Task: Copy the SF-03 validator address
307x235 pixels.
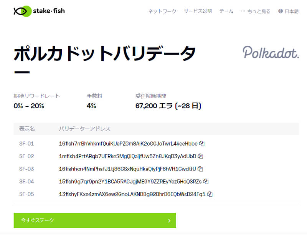Action: 200,169
